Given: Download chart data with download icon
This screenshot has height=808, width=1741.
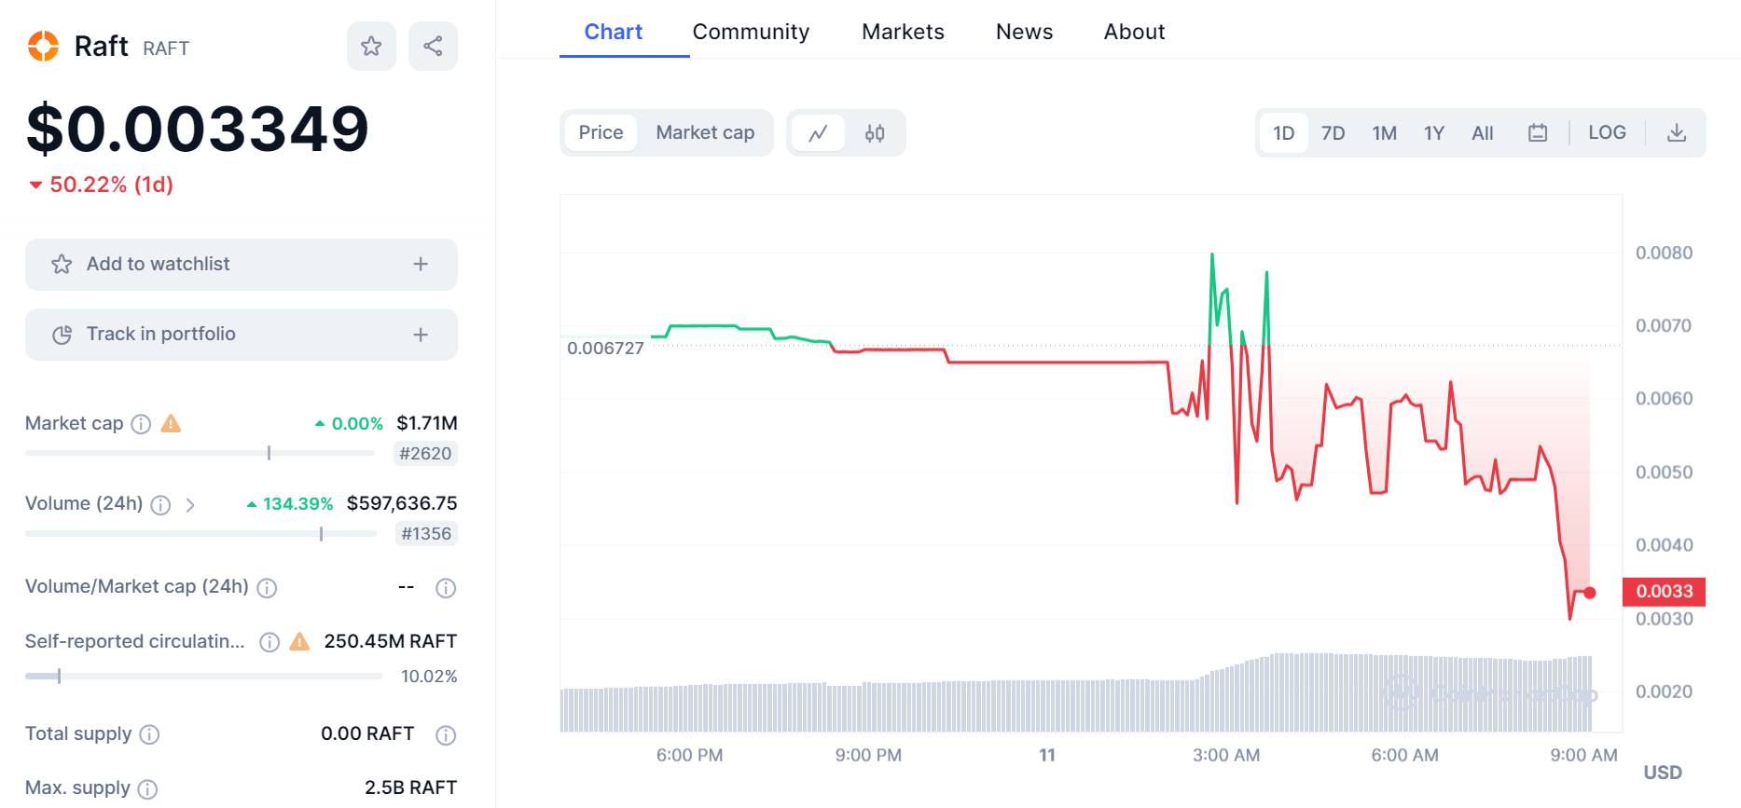Looking at the screenshot, I should 1677,133.
